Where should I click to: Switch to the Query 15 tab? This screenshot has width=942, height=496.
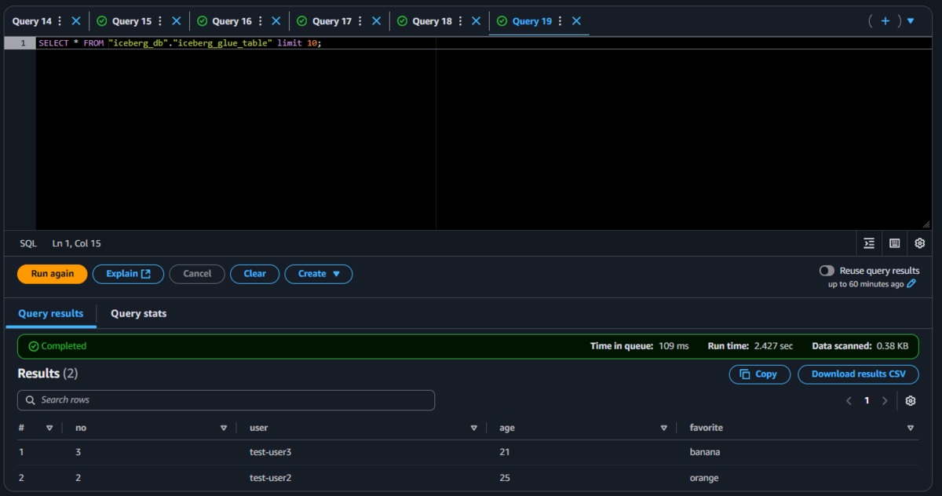[132, 21]
